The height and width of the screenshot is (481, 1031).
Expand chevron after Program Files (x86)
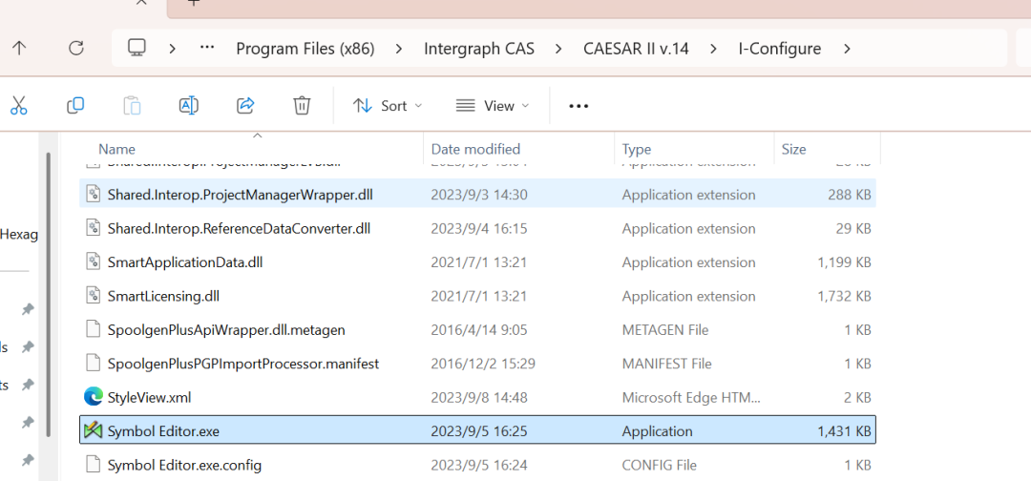[399, 48]
